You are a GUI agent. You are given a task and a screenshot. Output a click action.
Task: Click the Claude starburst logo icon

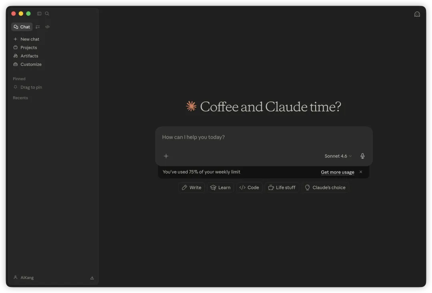click(x=191, y=106)
